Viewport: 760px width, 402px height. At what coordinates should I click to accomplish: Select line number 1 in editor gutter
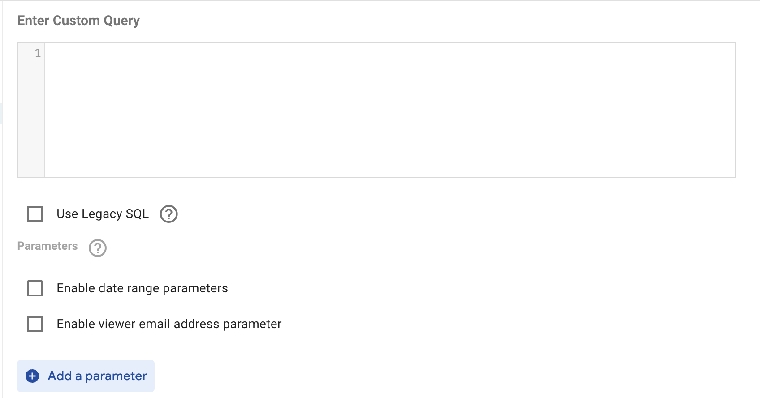[x=38, y=53]
